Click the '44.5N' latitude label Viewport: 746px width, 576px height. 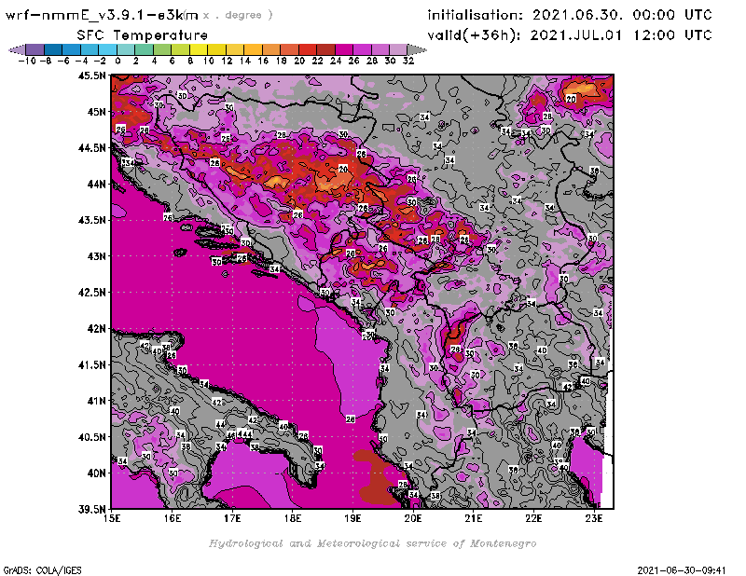[92, 148]
